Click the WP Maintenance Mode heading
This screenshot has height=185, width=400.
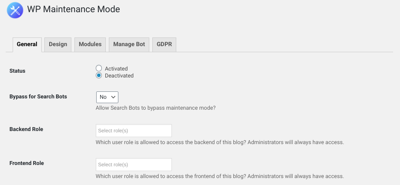(74, 10)
